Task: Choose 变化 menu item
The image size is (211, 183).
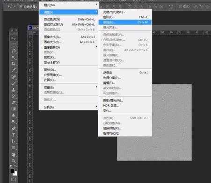Action: pyautogui.click(x=125, y=111)
